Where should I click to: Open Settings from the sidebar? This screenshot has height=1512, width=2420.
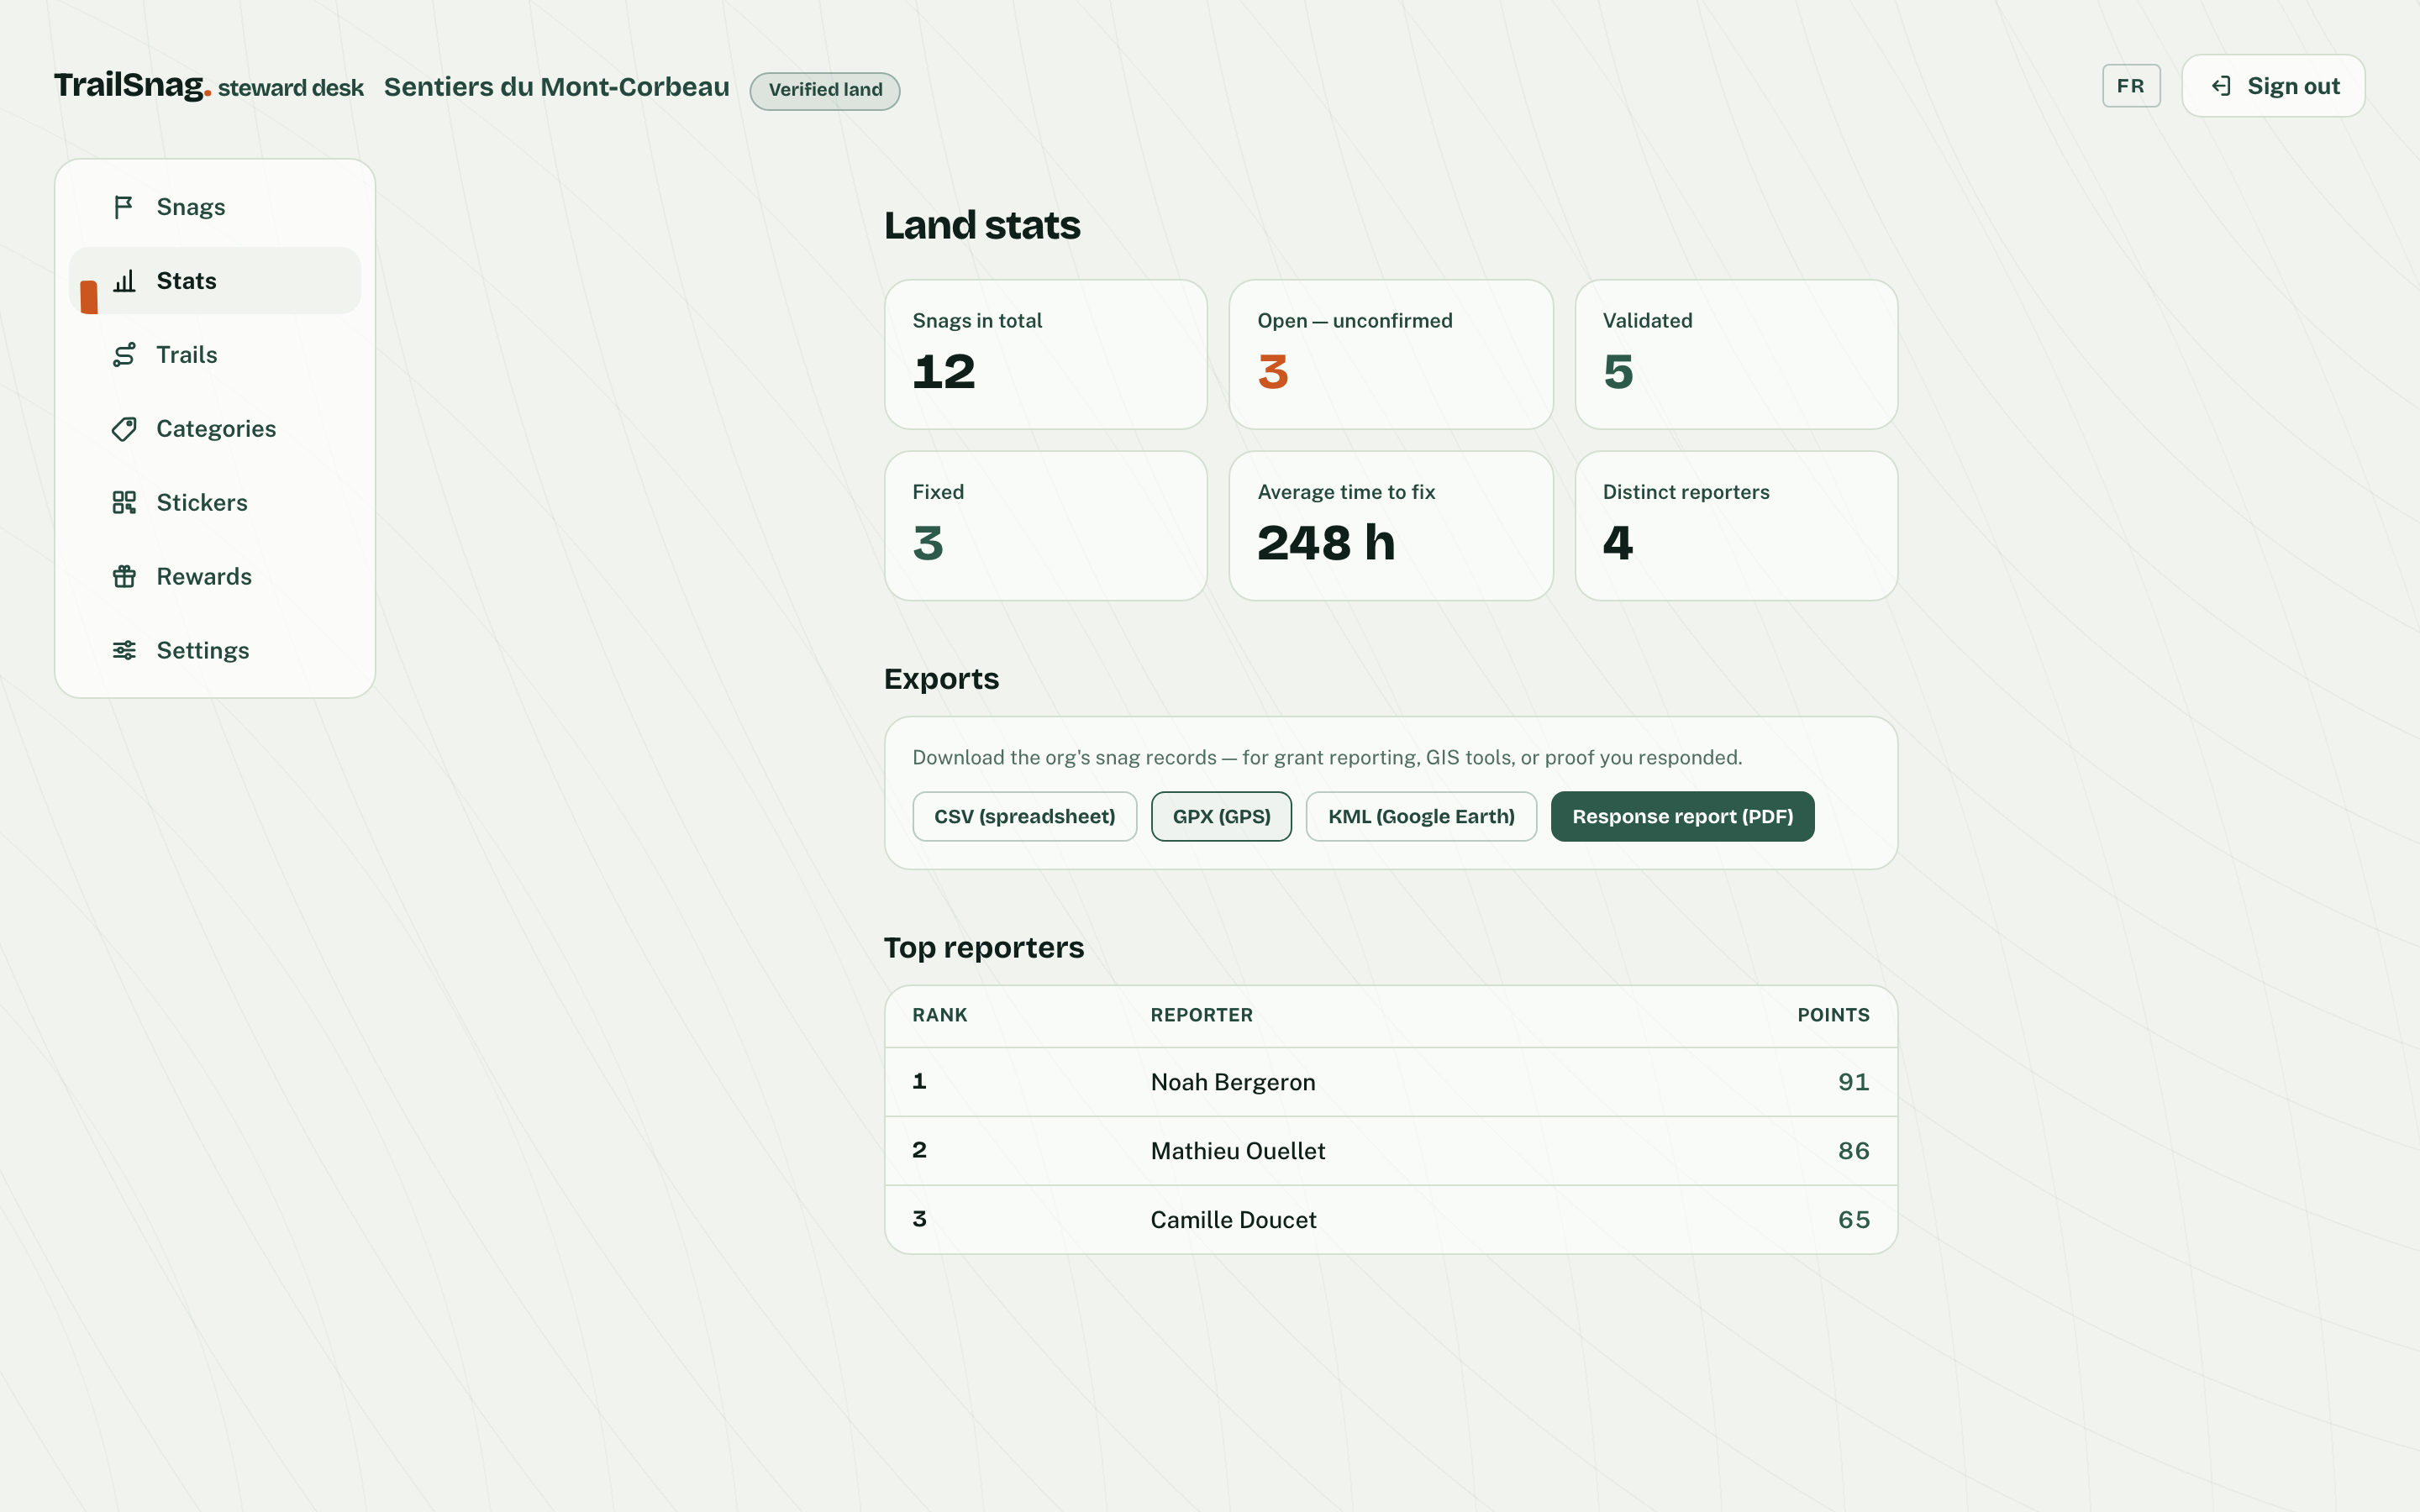pos(215,651)
